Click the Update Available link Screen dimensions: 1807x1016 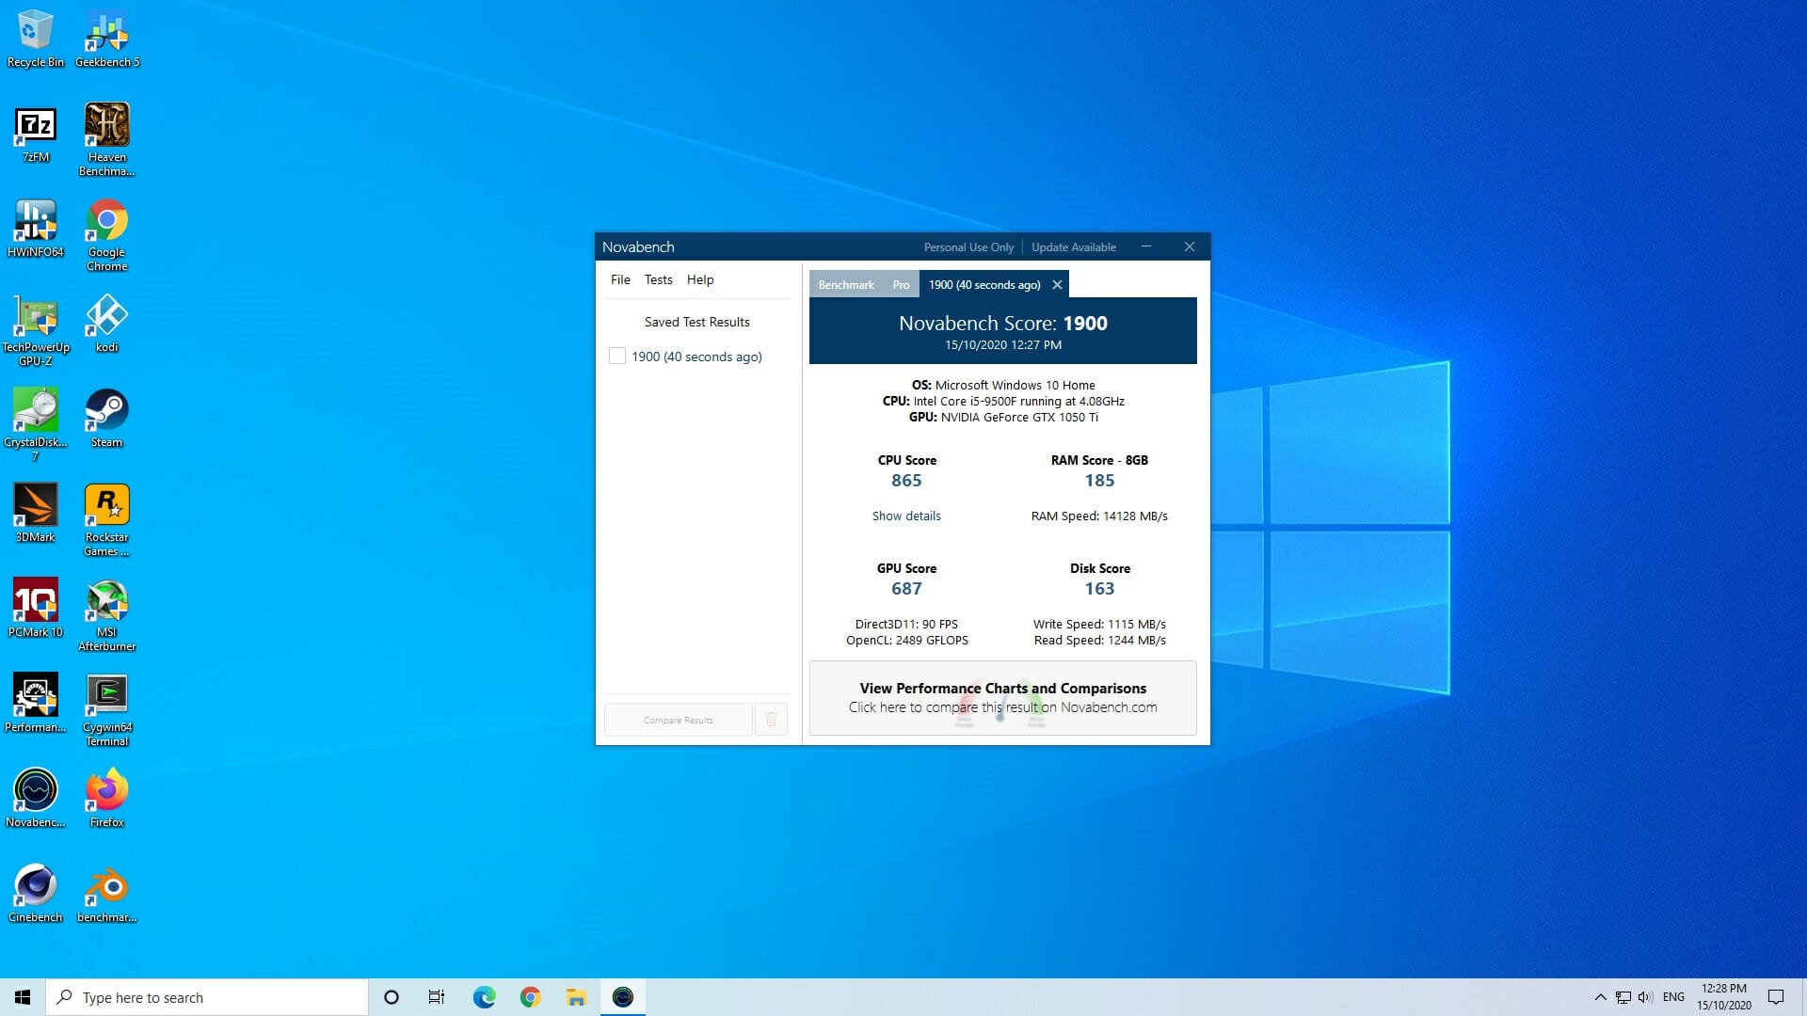1074,246
